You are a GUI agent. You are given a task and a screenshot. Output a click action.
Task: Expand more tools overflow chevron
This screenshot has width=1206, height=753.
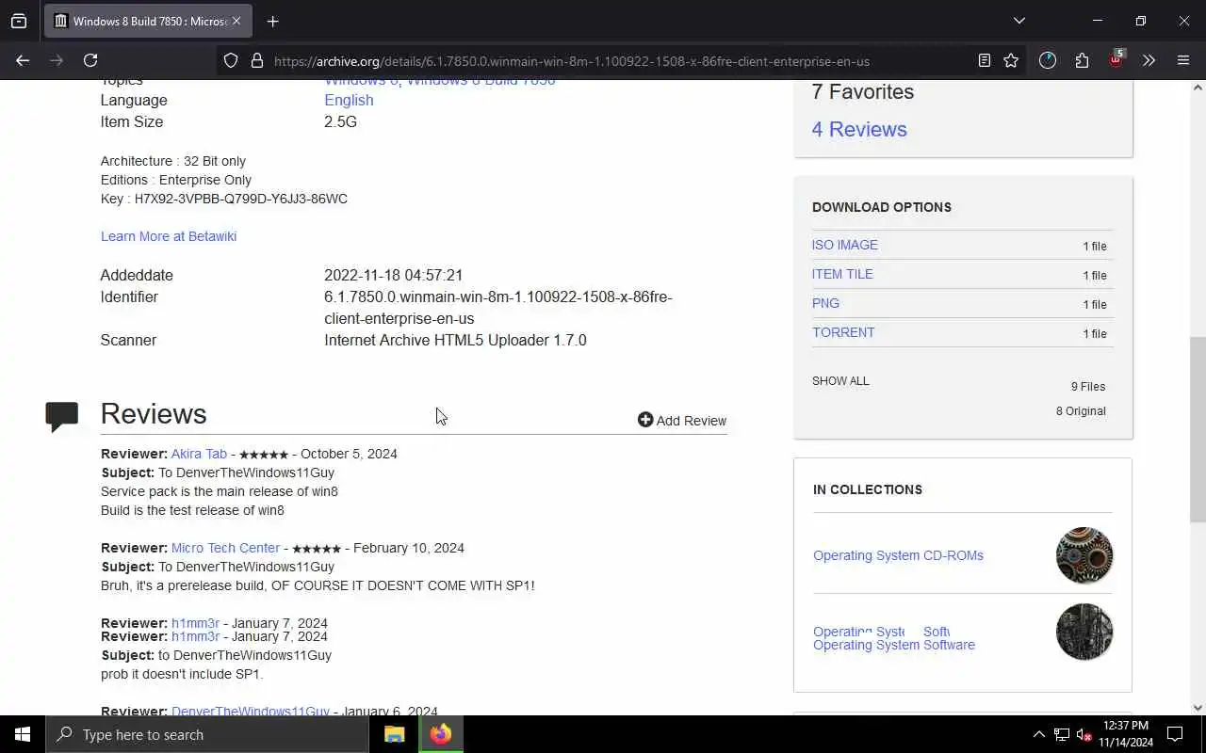(x=1149, y=60)
